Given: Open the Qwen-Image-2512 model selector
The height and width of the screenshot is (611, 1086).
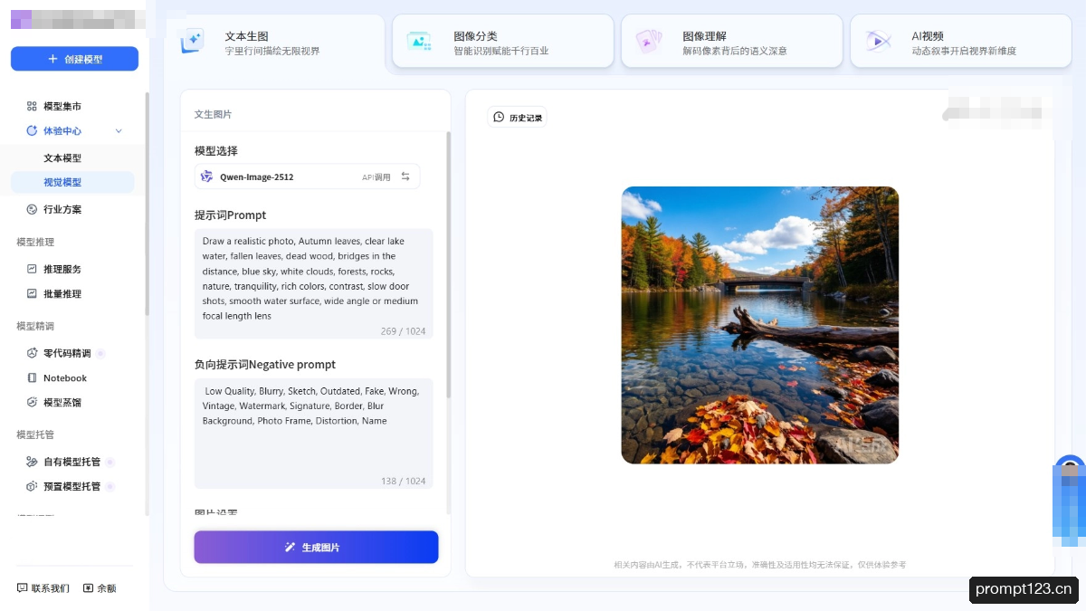Looking at the screenshot, I should (x=307, y=177).
